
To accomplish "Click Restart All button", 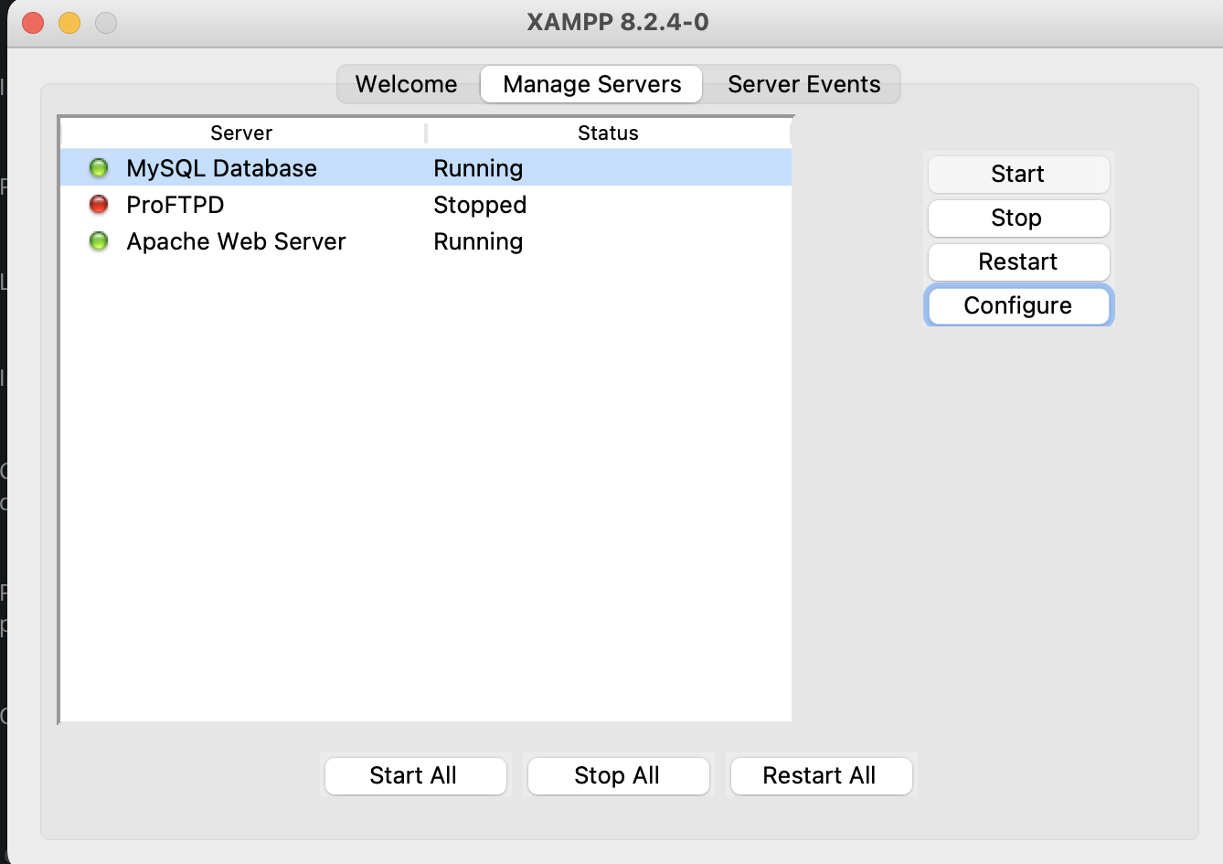I will point(821,775).
